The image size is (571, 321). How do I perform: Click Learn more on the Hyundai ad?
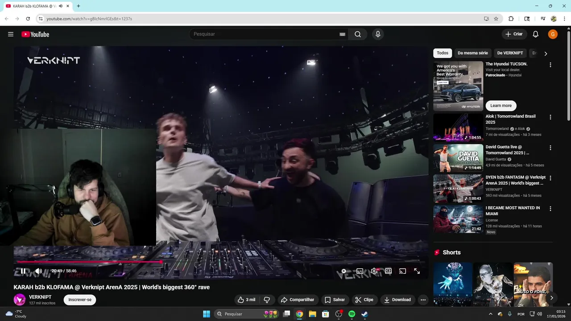(501, 106)
